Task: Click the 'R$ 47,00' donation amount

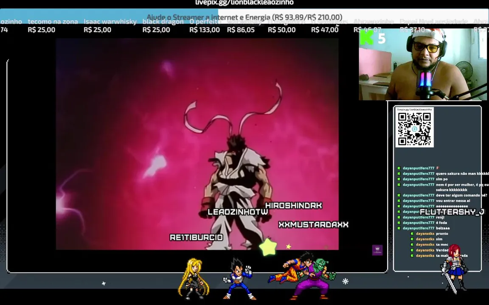Action: point(325,30)
